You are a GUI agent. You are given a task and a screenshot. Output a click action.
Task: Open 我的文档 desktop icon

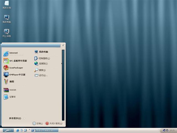(x=7, y=5)
